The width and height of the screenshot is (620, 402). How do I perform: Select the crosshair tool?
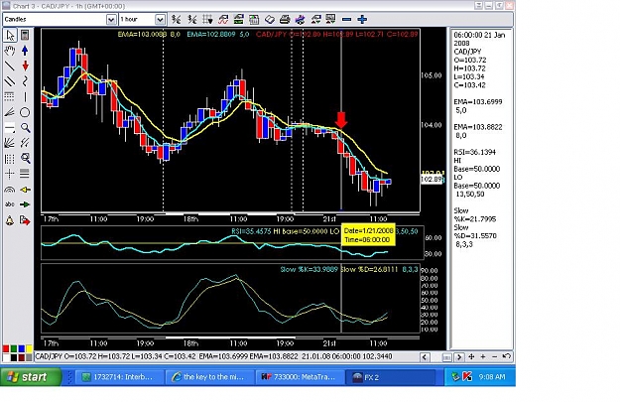[x=10, y=174]
